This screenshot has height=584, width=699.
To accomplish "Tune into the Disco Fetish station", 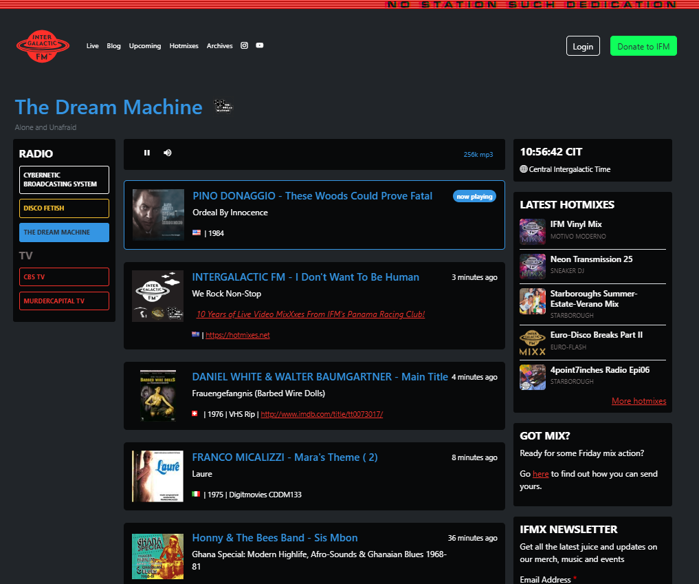I will pyautogui.click(x=64, y=208).
